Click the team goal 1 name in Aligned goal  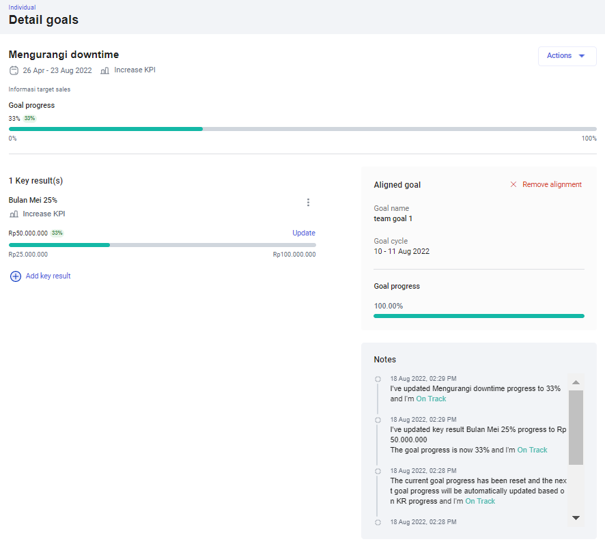393,218
